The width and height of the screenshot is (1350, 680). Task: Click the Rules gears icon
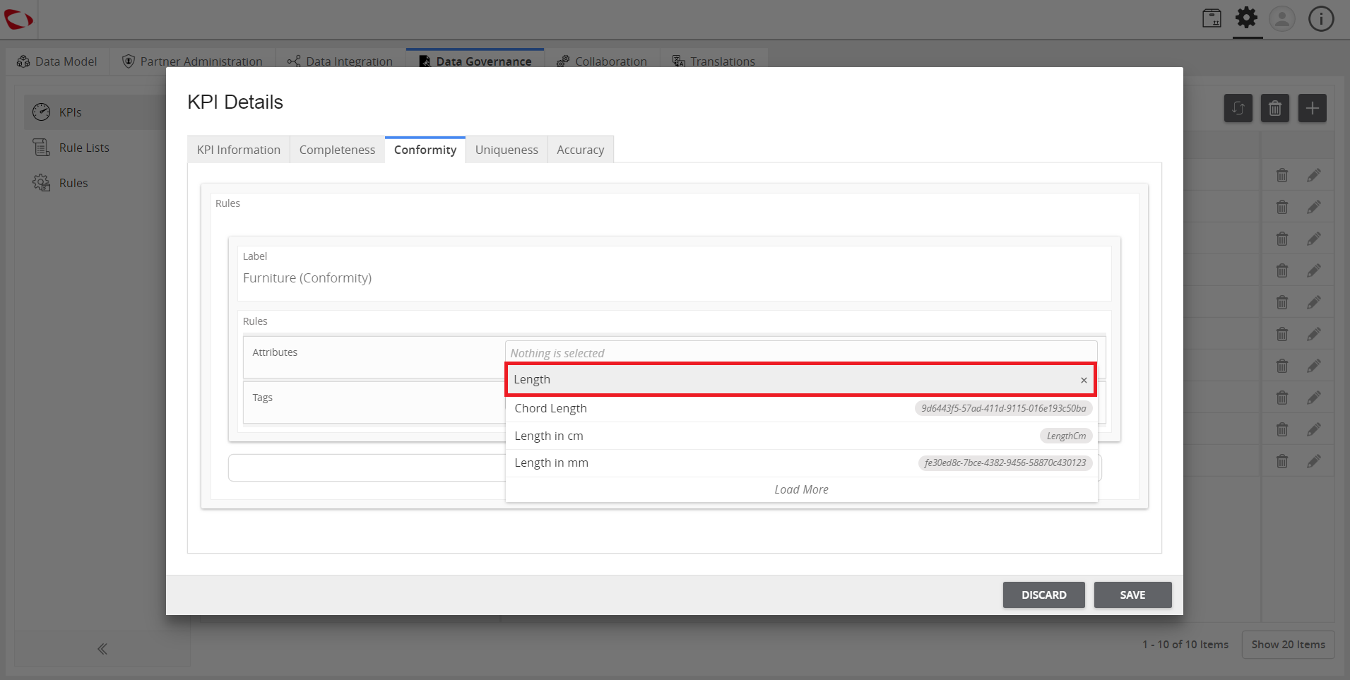coord(42,182)
